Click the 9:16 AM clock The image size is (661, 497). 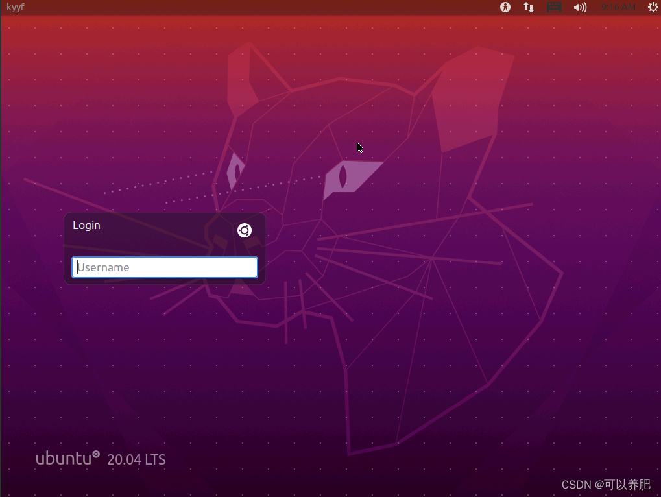coord(618,7)
